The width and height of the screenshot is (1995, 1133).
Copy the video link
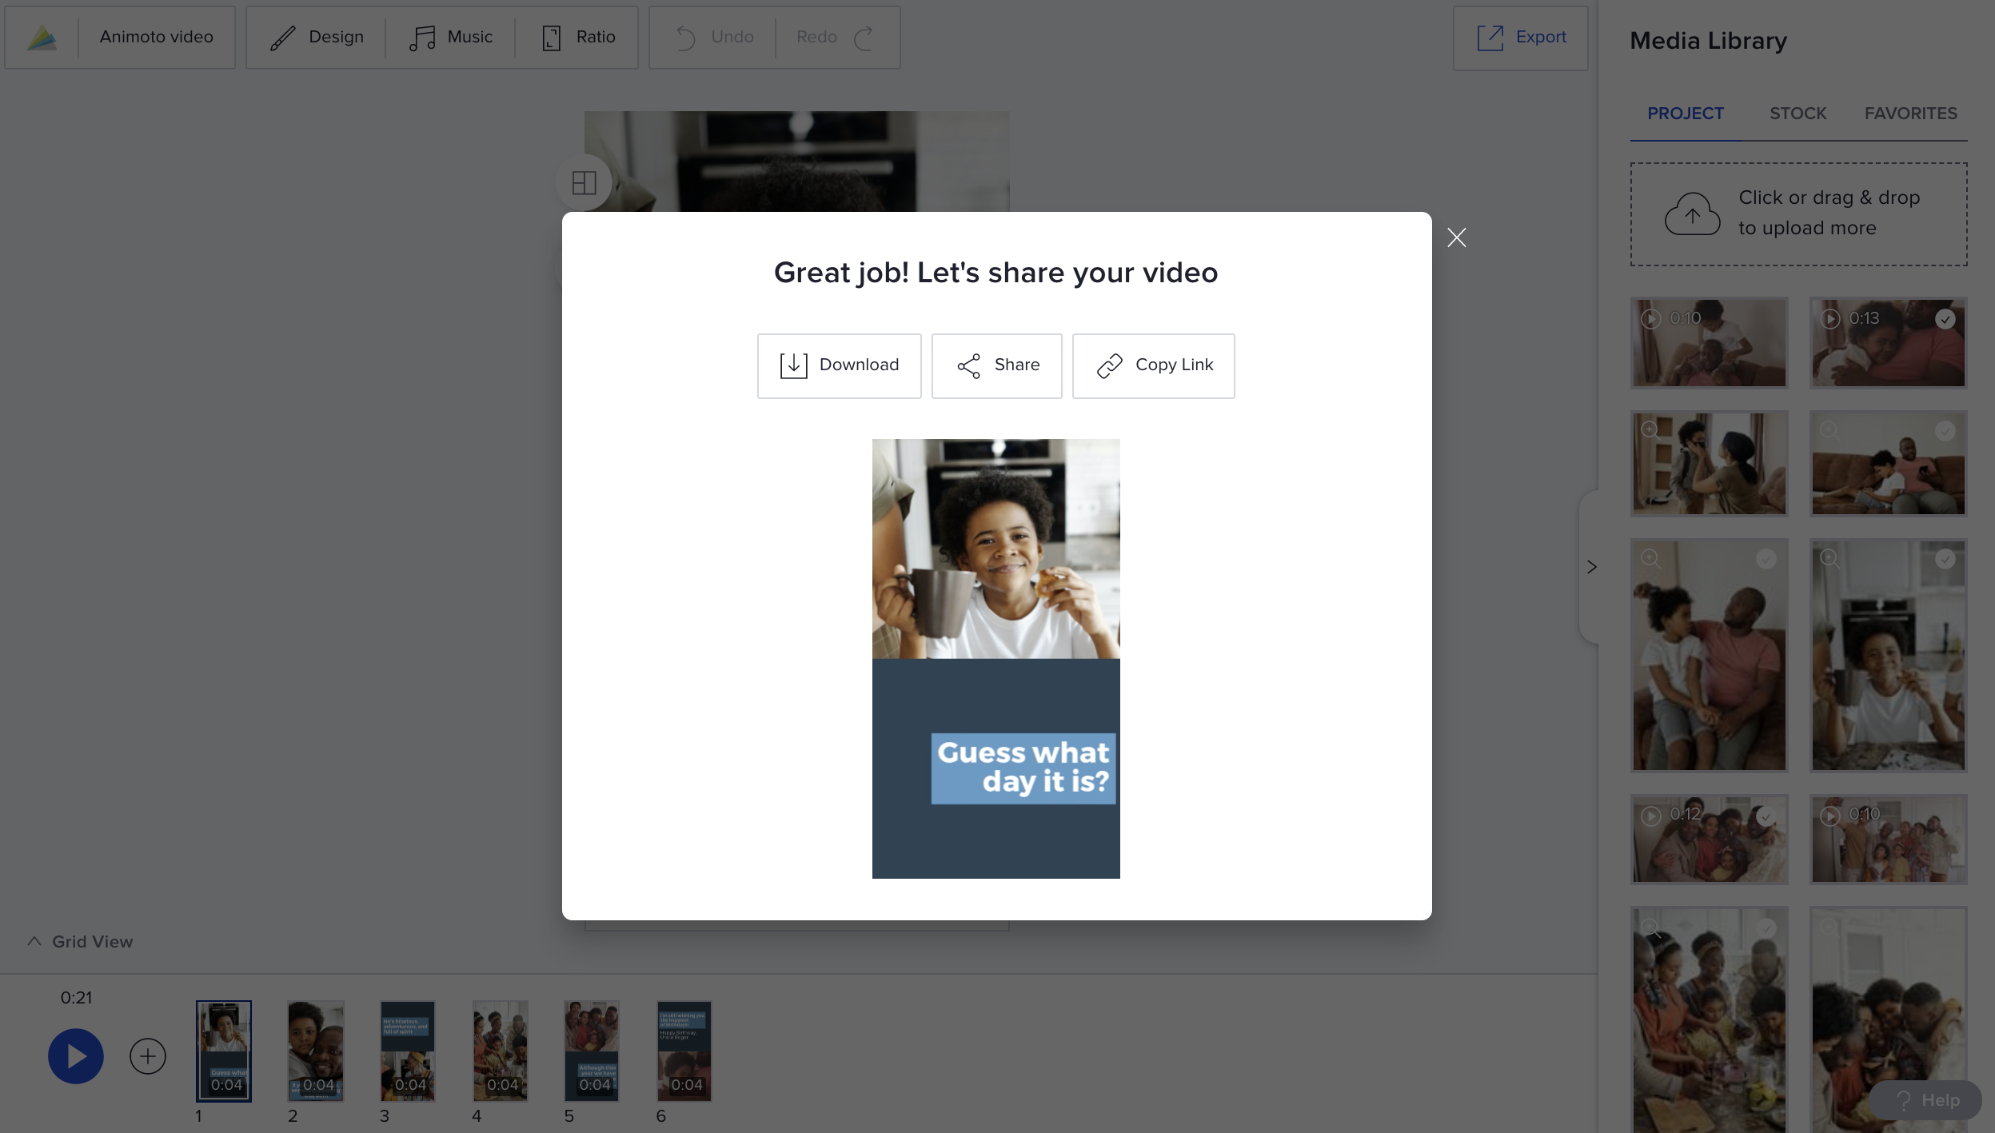pos(1153,365)
